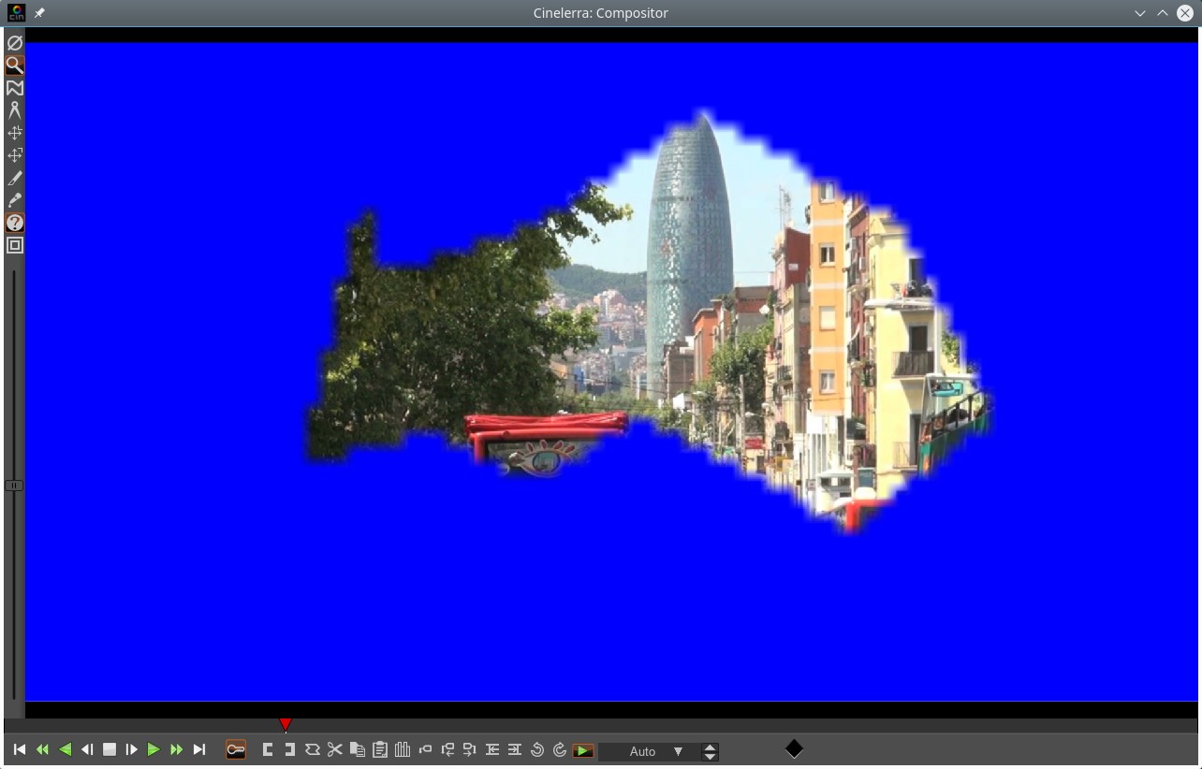Toggle the tool info question mark
Viewport: 1202px width, 769px height.
[x=14, y=223]
